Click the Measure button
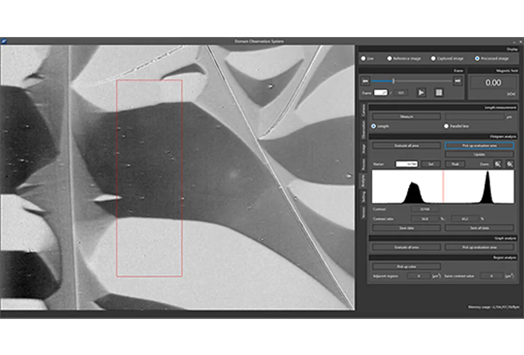This screenshot has width=524, height=355. point(406,117)
